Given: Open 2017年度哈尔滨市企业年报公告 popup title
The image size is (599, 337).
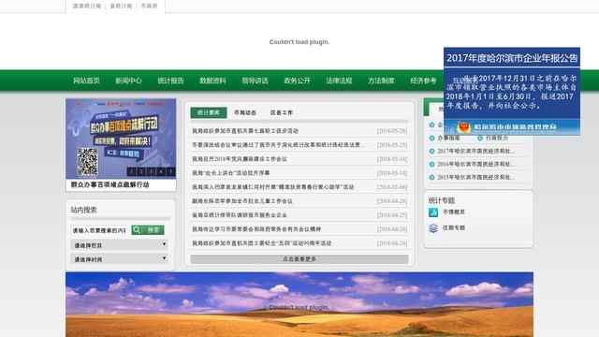Looking at the screenshot, I should point(512,58).
